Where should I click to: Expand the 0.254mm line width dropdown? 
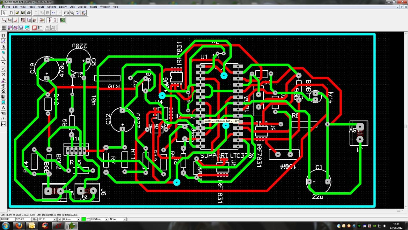(107, 219)
